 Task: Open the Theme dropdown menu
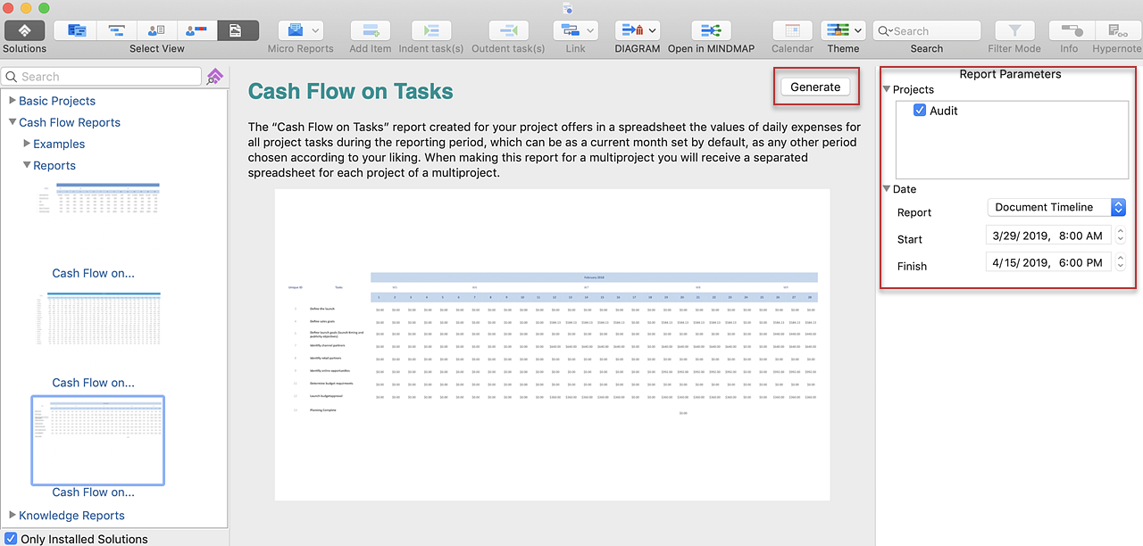[843, 30]
